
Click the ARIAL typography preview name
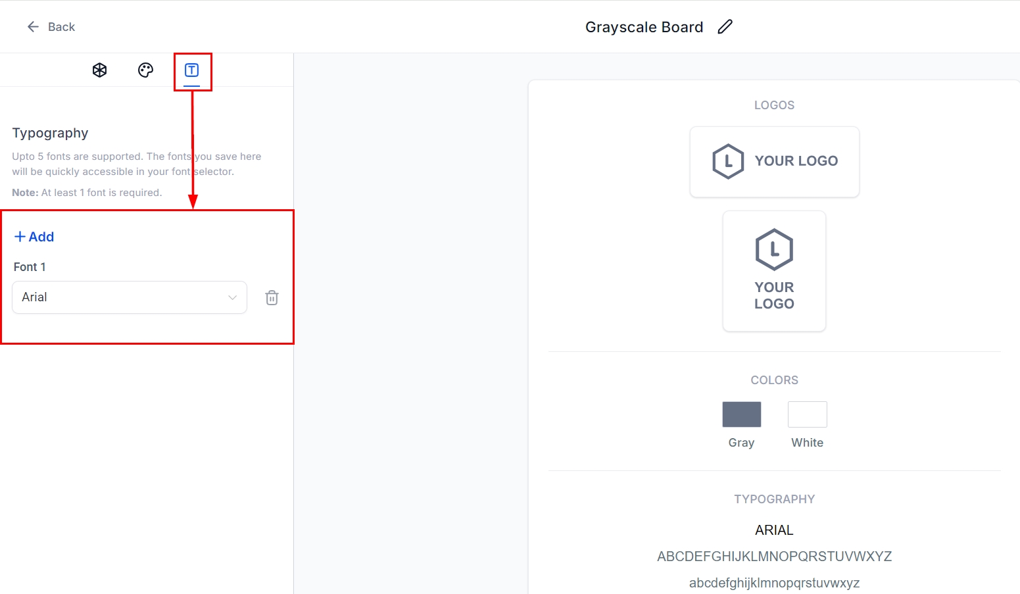(x=774, y=530)
